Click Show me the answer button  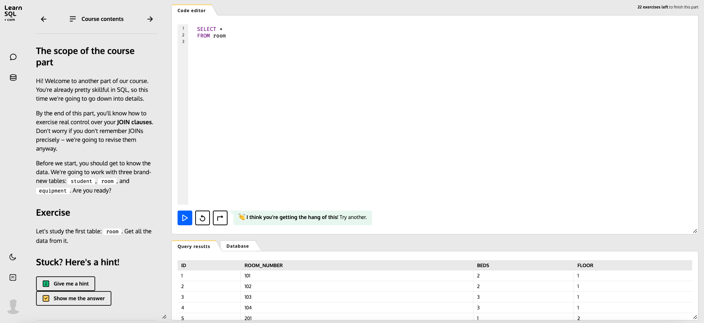74,298
